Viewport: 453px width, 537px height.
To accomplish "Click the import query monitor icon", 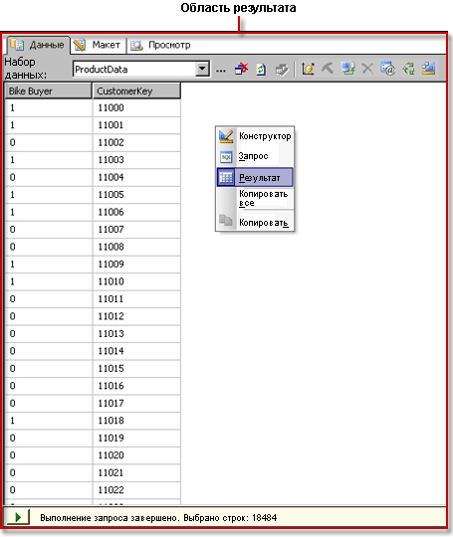I will pyautogui.click(x=347, y=69).
